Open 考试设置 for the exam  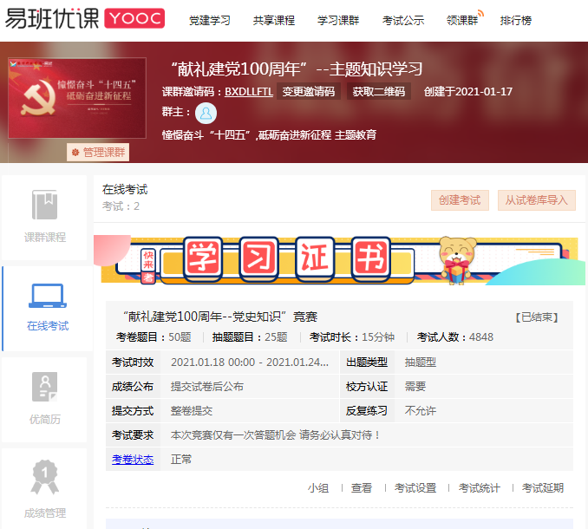(x=415, y=488)
